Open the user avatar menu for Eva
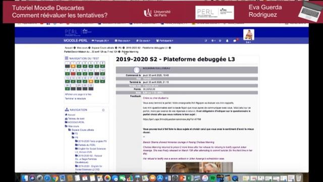 pos(249,36)
